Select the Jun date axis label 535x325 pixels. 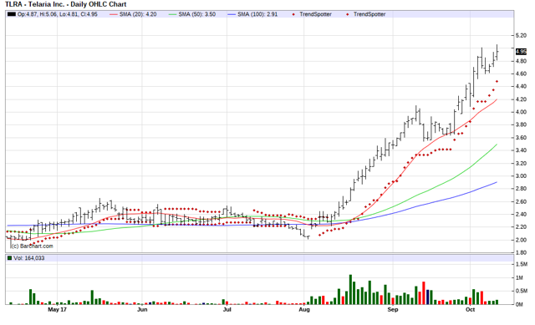pyautogui.click(x=142, y=309)
